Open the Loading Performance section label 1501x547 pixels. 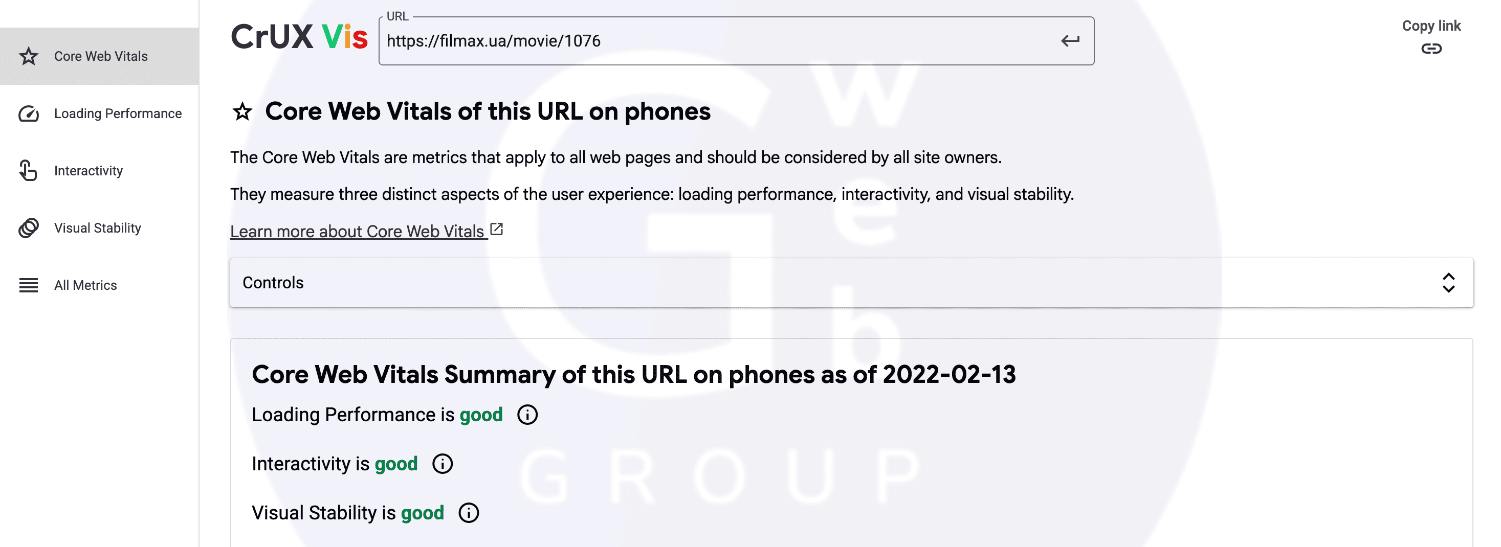point(118,113)
